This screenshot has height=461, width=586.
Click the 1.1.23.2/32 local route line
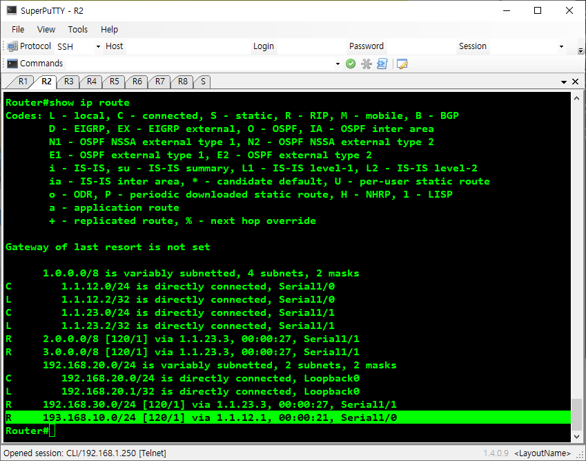click(170, 326)
